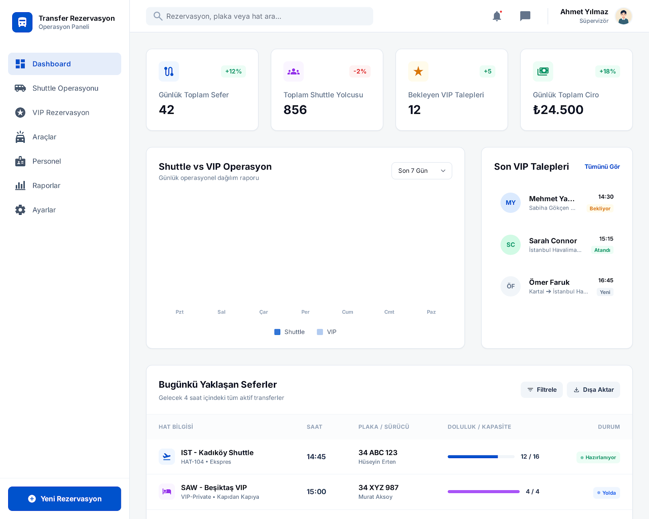Open the messages chat icon
Image resolution: width=649 pixels, height=519 pixels.
coord(525,16)
